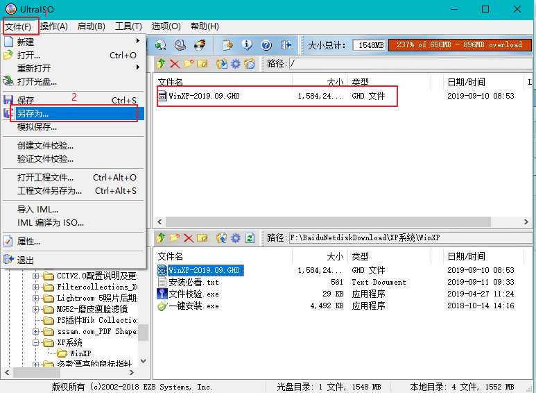This screenshot has height=393, width=536.
Task: Choose 另存为... from the File menu
Action: (x=74, y=114)
